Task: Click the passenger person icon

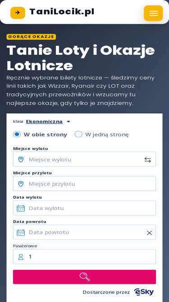Action: click(21, 257)
